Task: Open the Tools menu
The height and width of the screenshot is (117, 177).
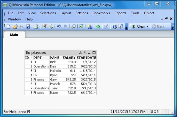Action: point(135,13)
